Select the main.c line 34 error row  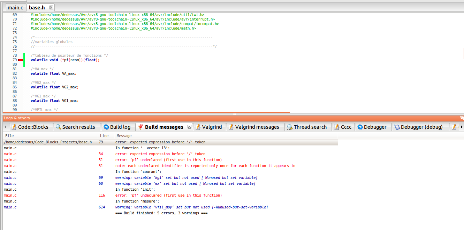pyautogui.click(x=170, y=154)
